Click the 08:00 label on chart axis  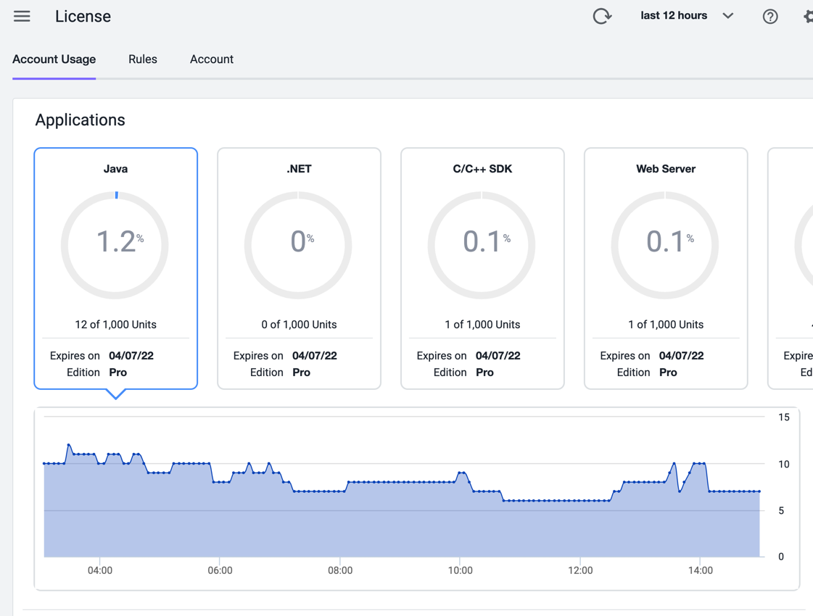tap(340, 570)
